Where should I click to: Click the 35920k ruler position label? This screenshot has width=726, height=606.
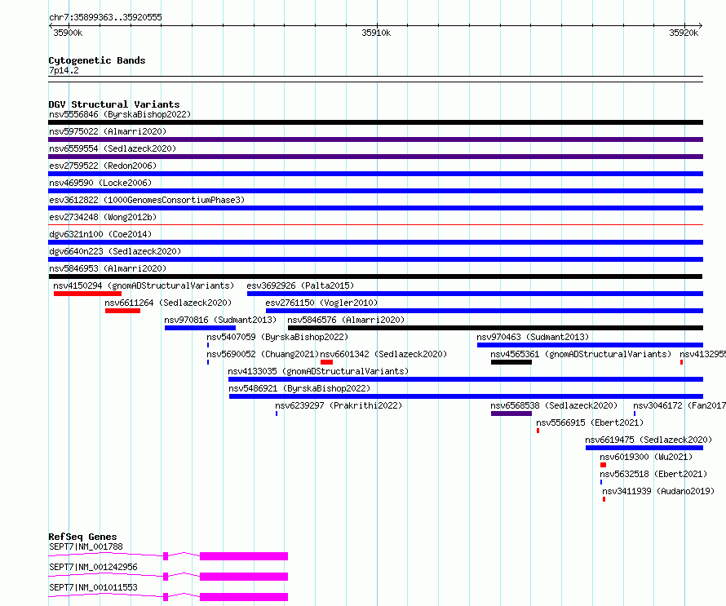click(684, 33)
